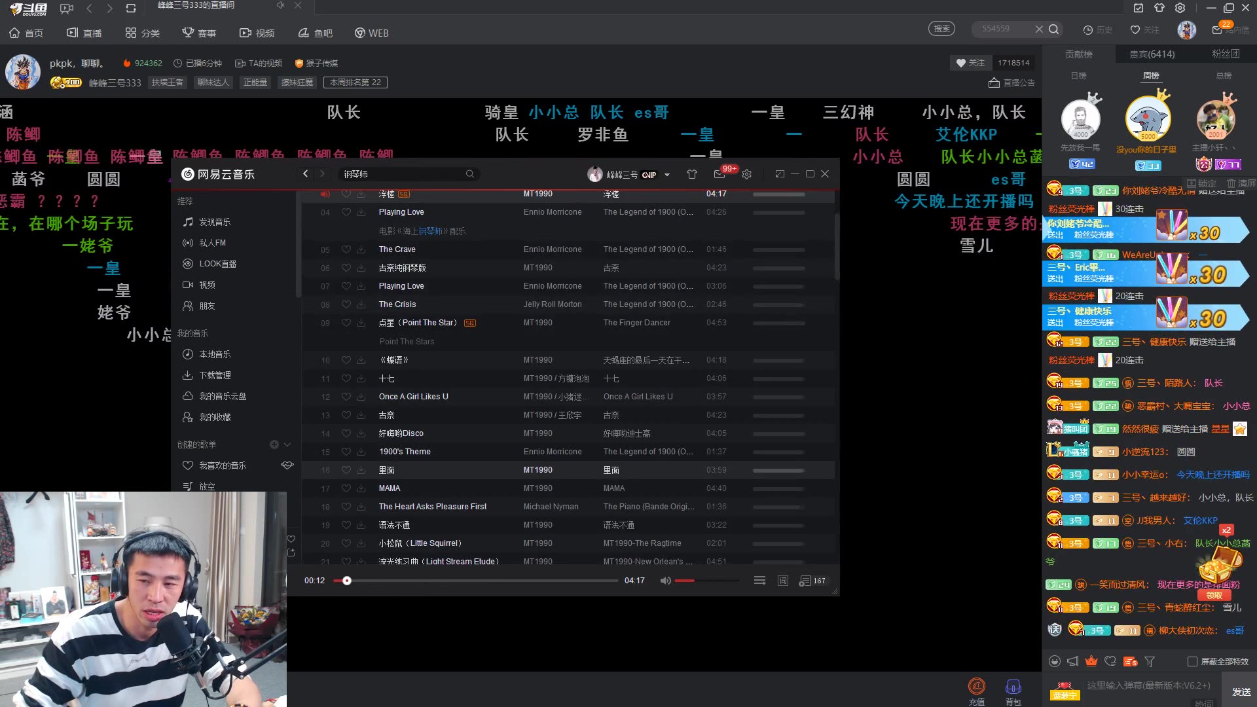
Task: Open the Douyu 赛事 tab
Action: pos(199,33)
